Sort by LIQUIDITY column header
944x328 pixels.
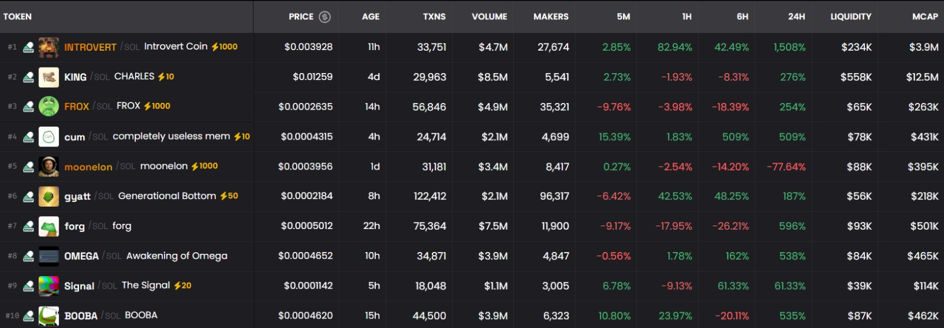[x=850, y=16]
